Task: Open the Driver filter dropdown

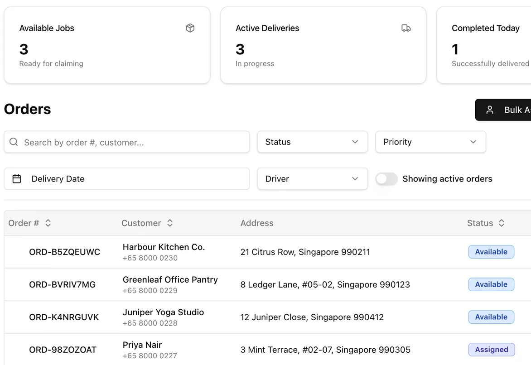Action: [x=312, y=179]
